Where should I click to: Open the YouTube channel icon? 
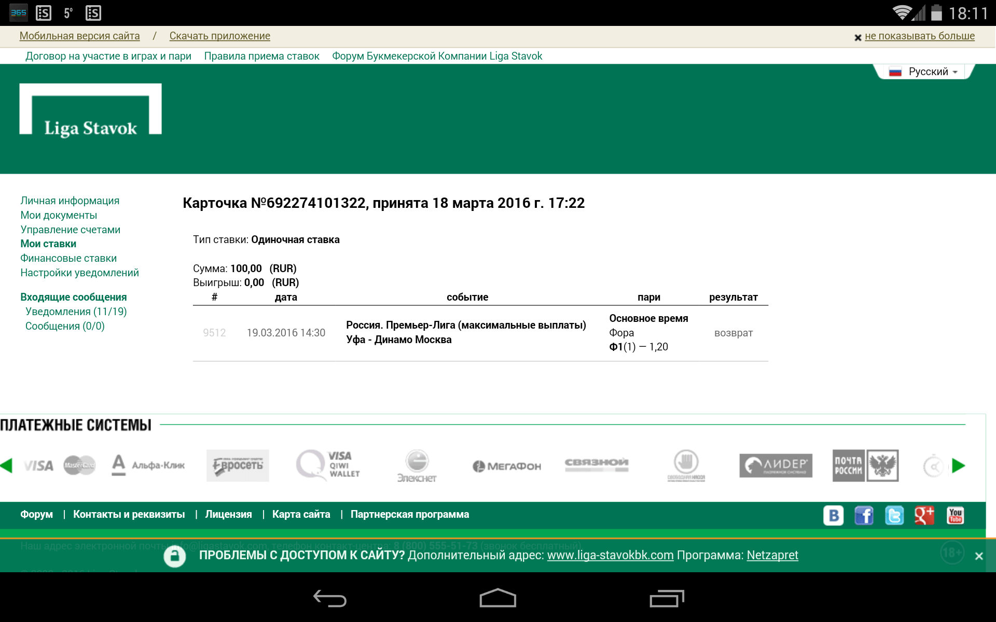pos(955,515)
